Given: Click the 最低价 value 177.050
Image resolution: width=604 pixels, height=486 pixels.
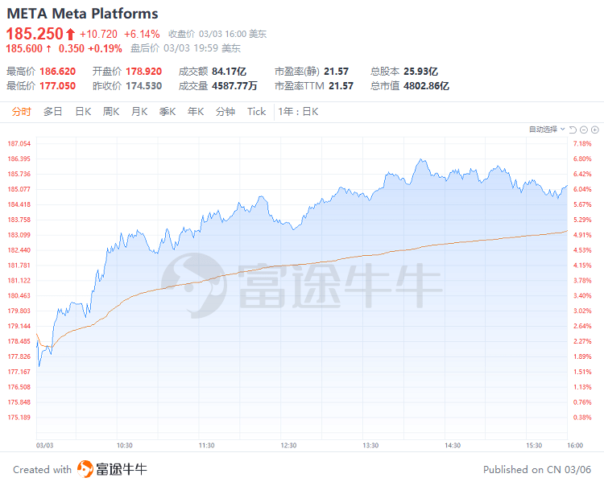Looking at the screenshot, I should pos(58,86).
